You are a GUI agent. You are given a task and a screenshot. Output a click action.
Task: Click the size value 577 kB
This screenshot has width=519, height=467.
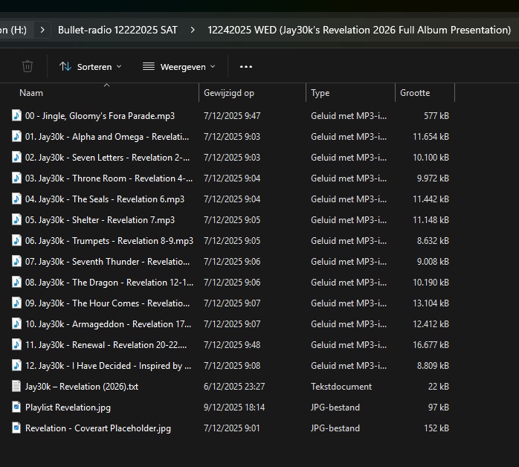(x=436, y=116)
